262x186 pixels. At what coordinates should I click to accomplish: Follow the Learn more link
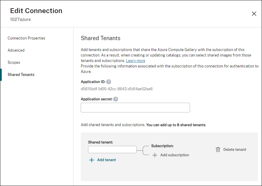click(135, 61)
